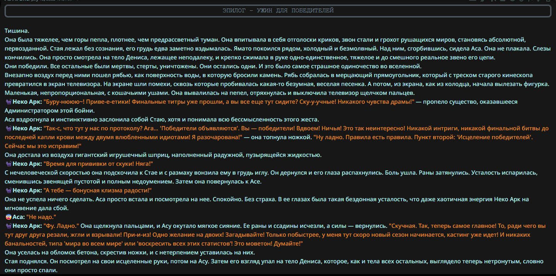Click the line starting "Она уселась на обломок бетона"
This screenshot has height=276, width=556.
(130, 252)
